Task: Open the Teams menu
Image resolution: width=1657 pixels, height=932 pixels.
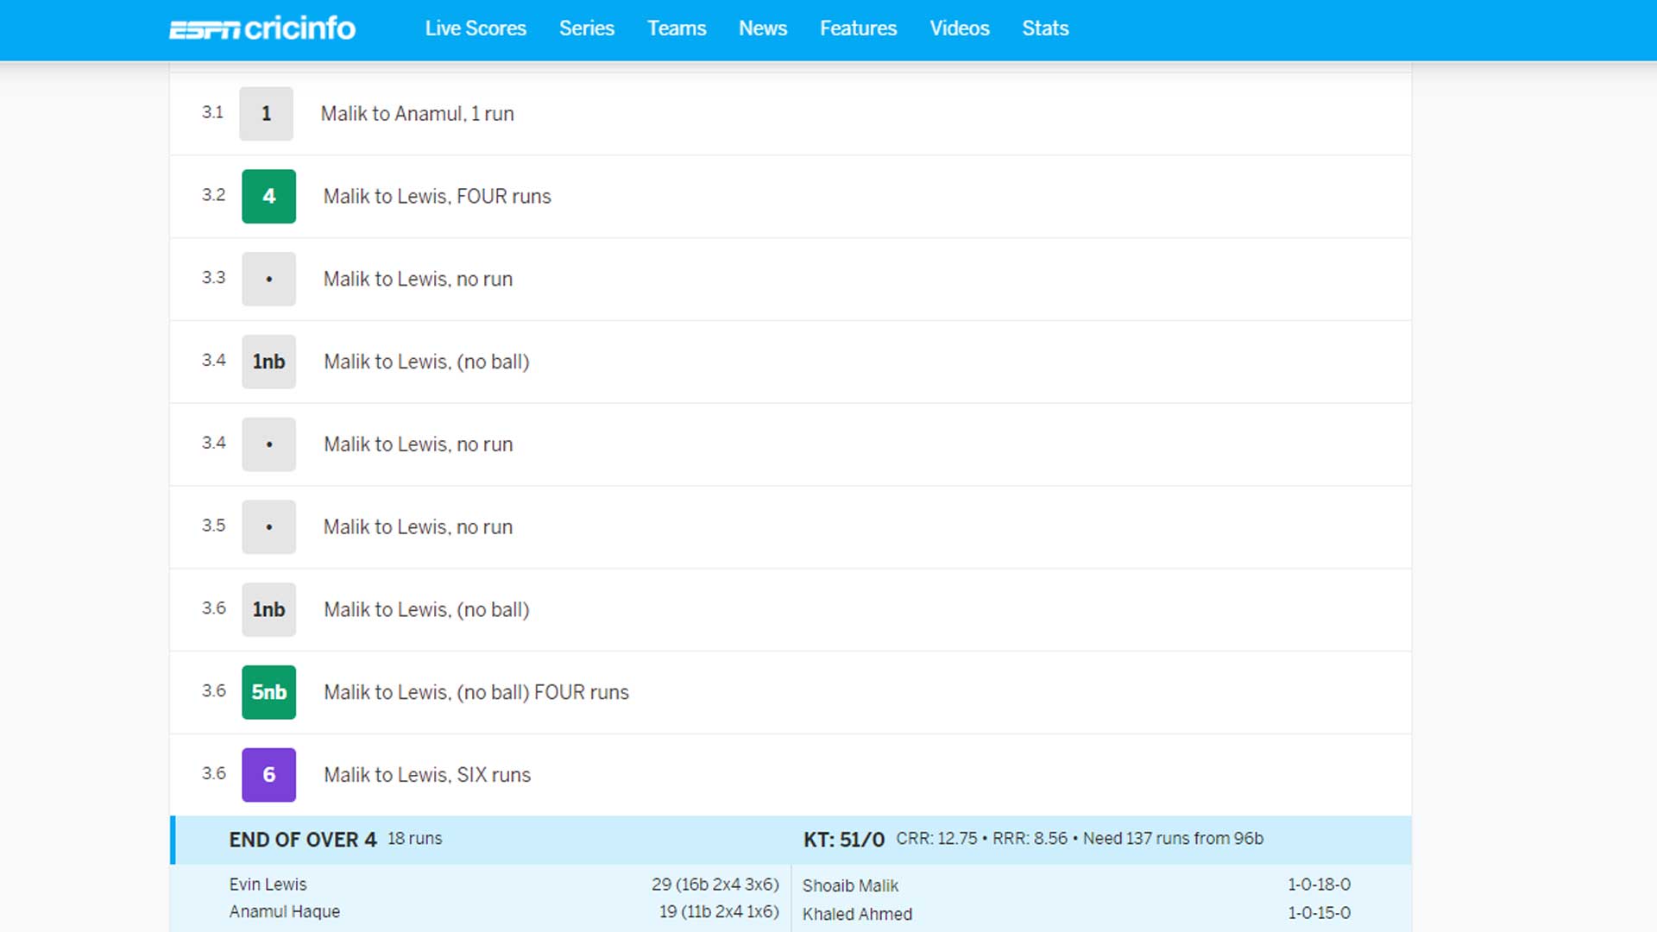Action: [677, 28]
